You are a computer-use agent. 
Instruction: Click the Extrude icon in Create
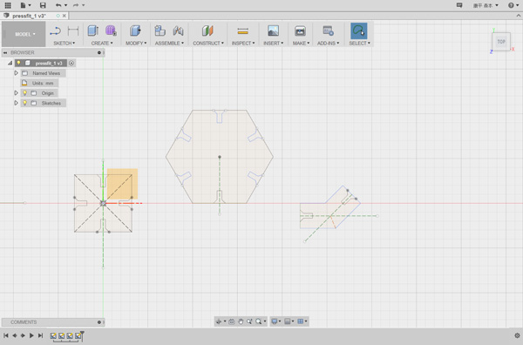pyautogui.click(x=92, y=30)
